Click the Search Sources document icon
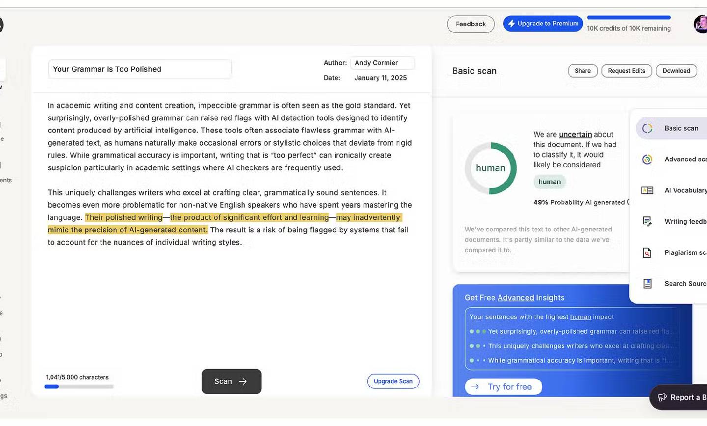 (x=647, y=284)
